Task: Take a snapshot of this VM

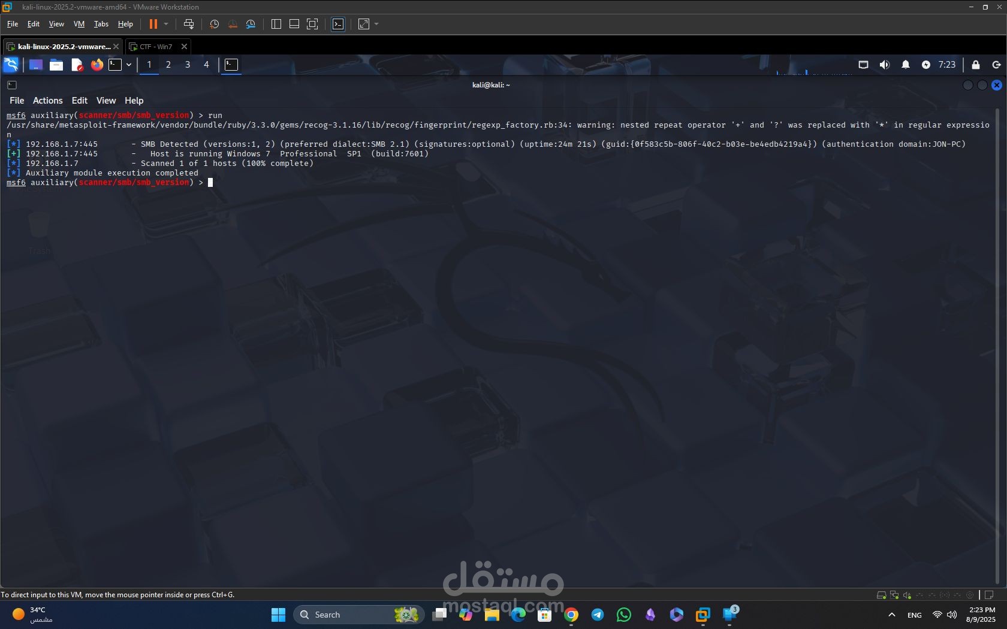Action: 214,24
